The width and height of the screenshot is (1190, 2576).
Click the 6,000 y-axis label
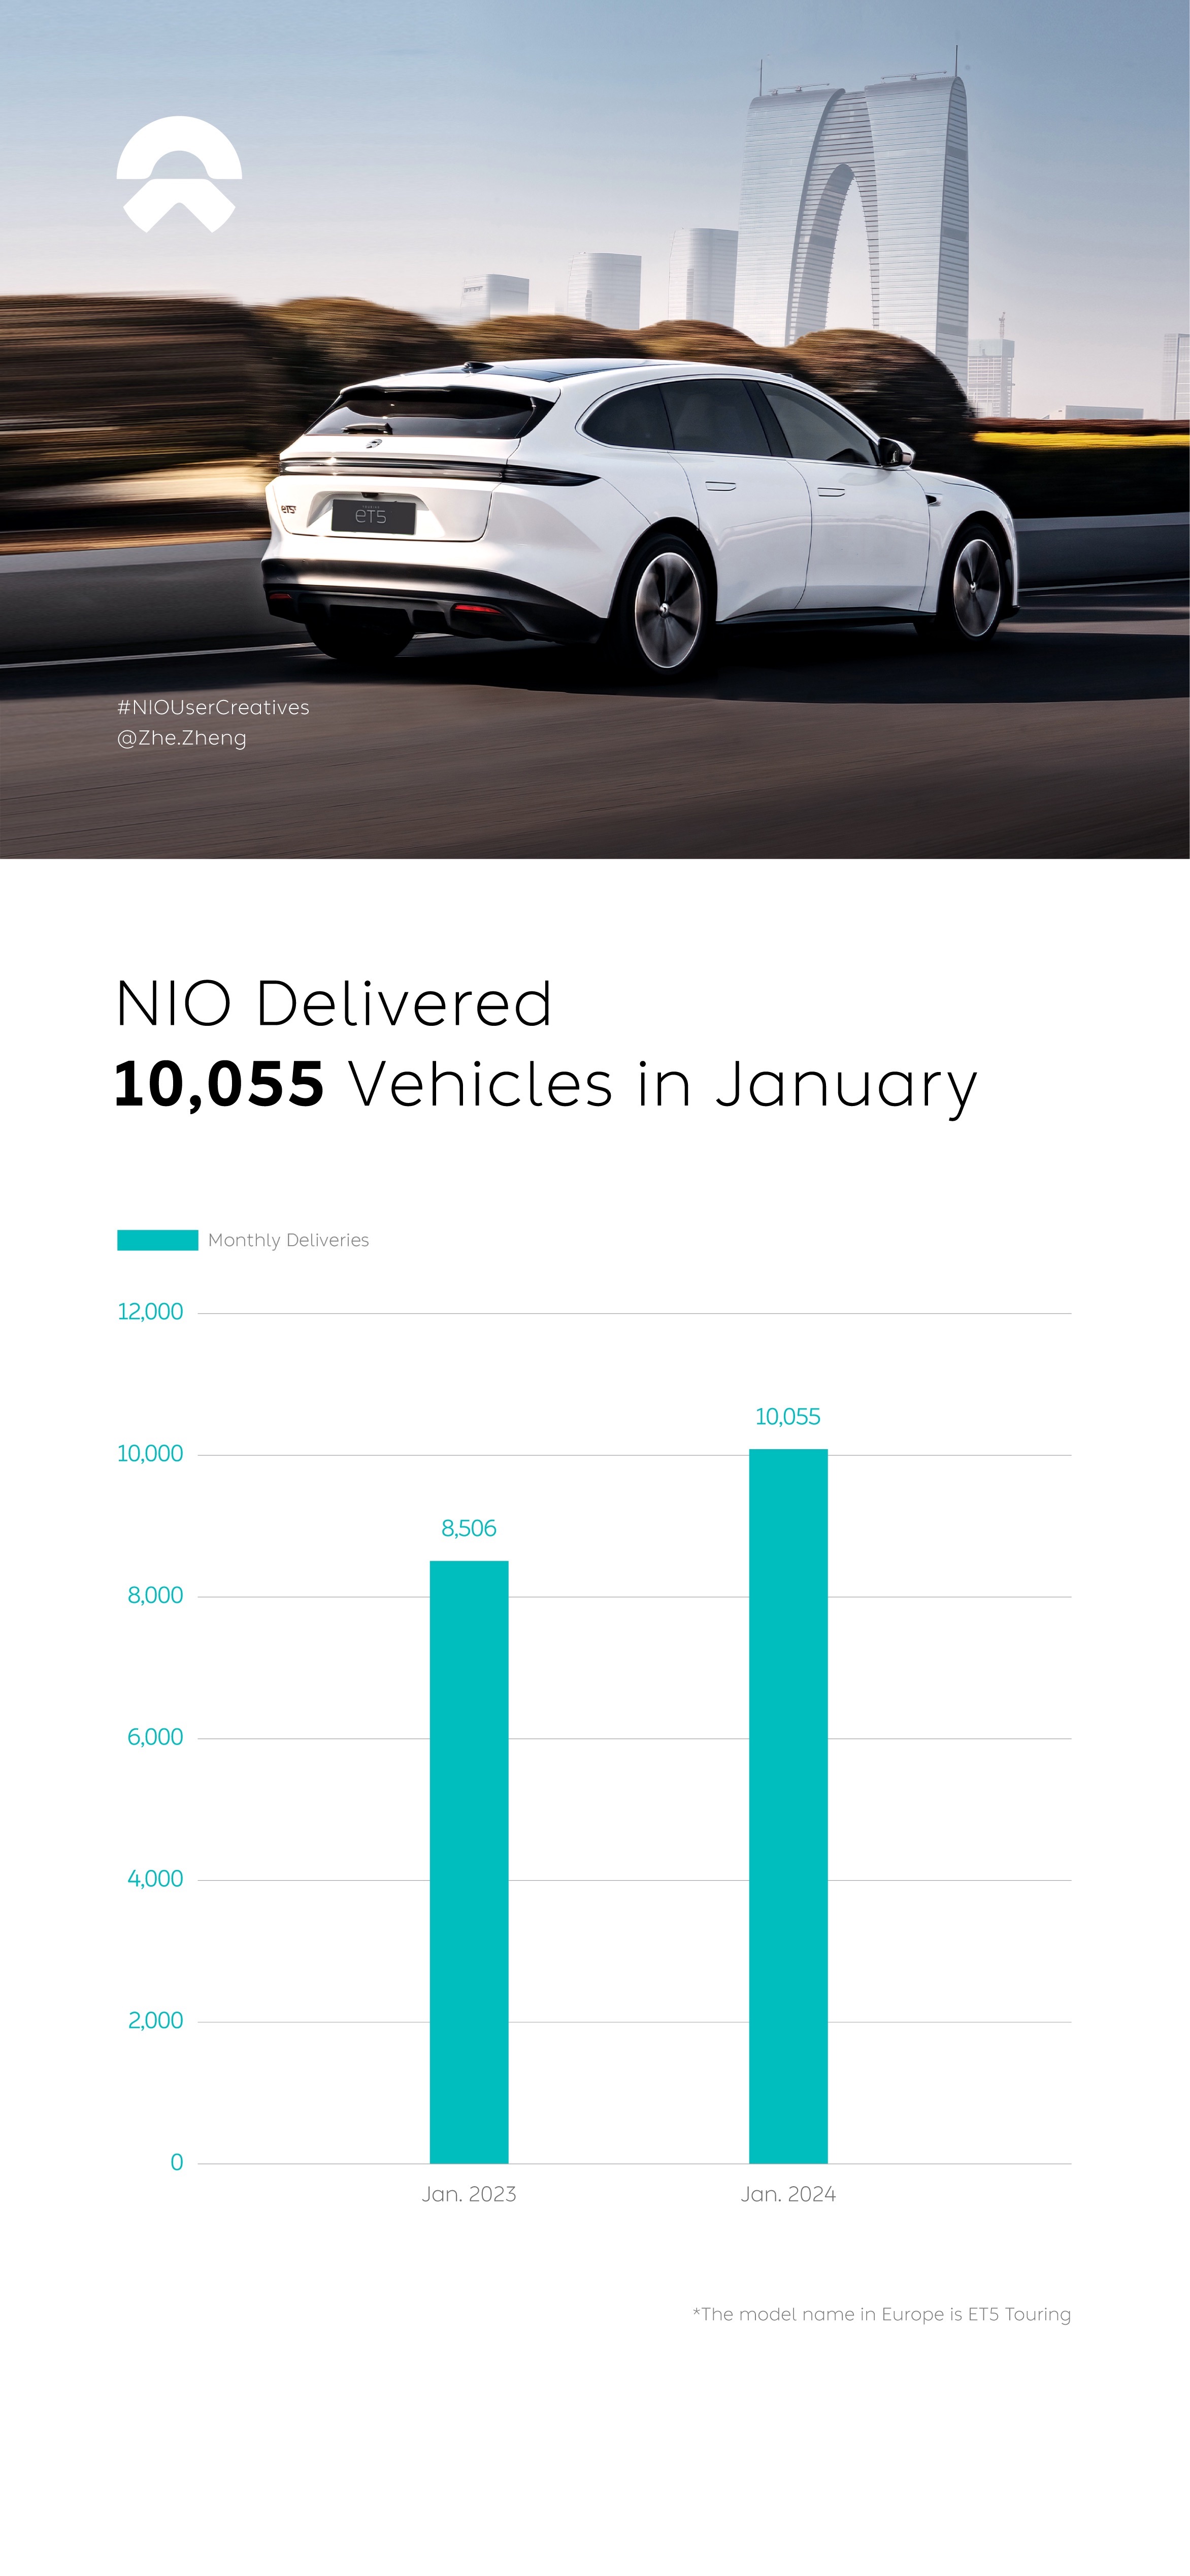(x=155, y=1737)
